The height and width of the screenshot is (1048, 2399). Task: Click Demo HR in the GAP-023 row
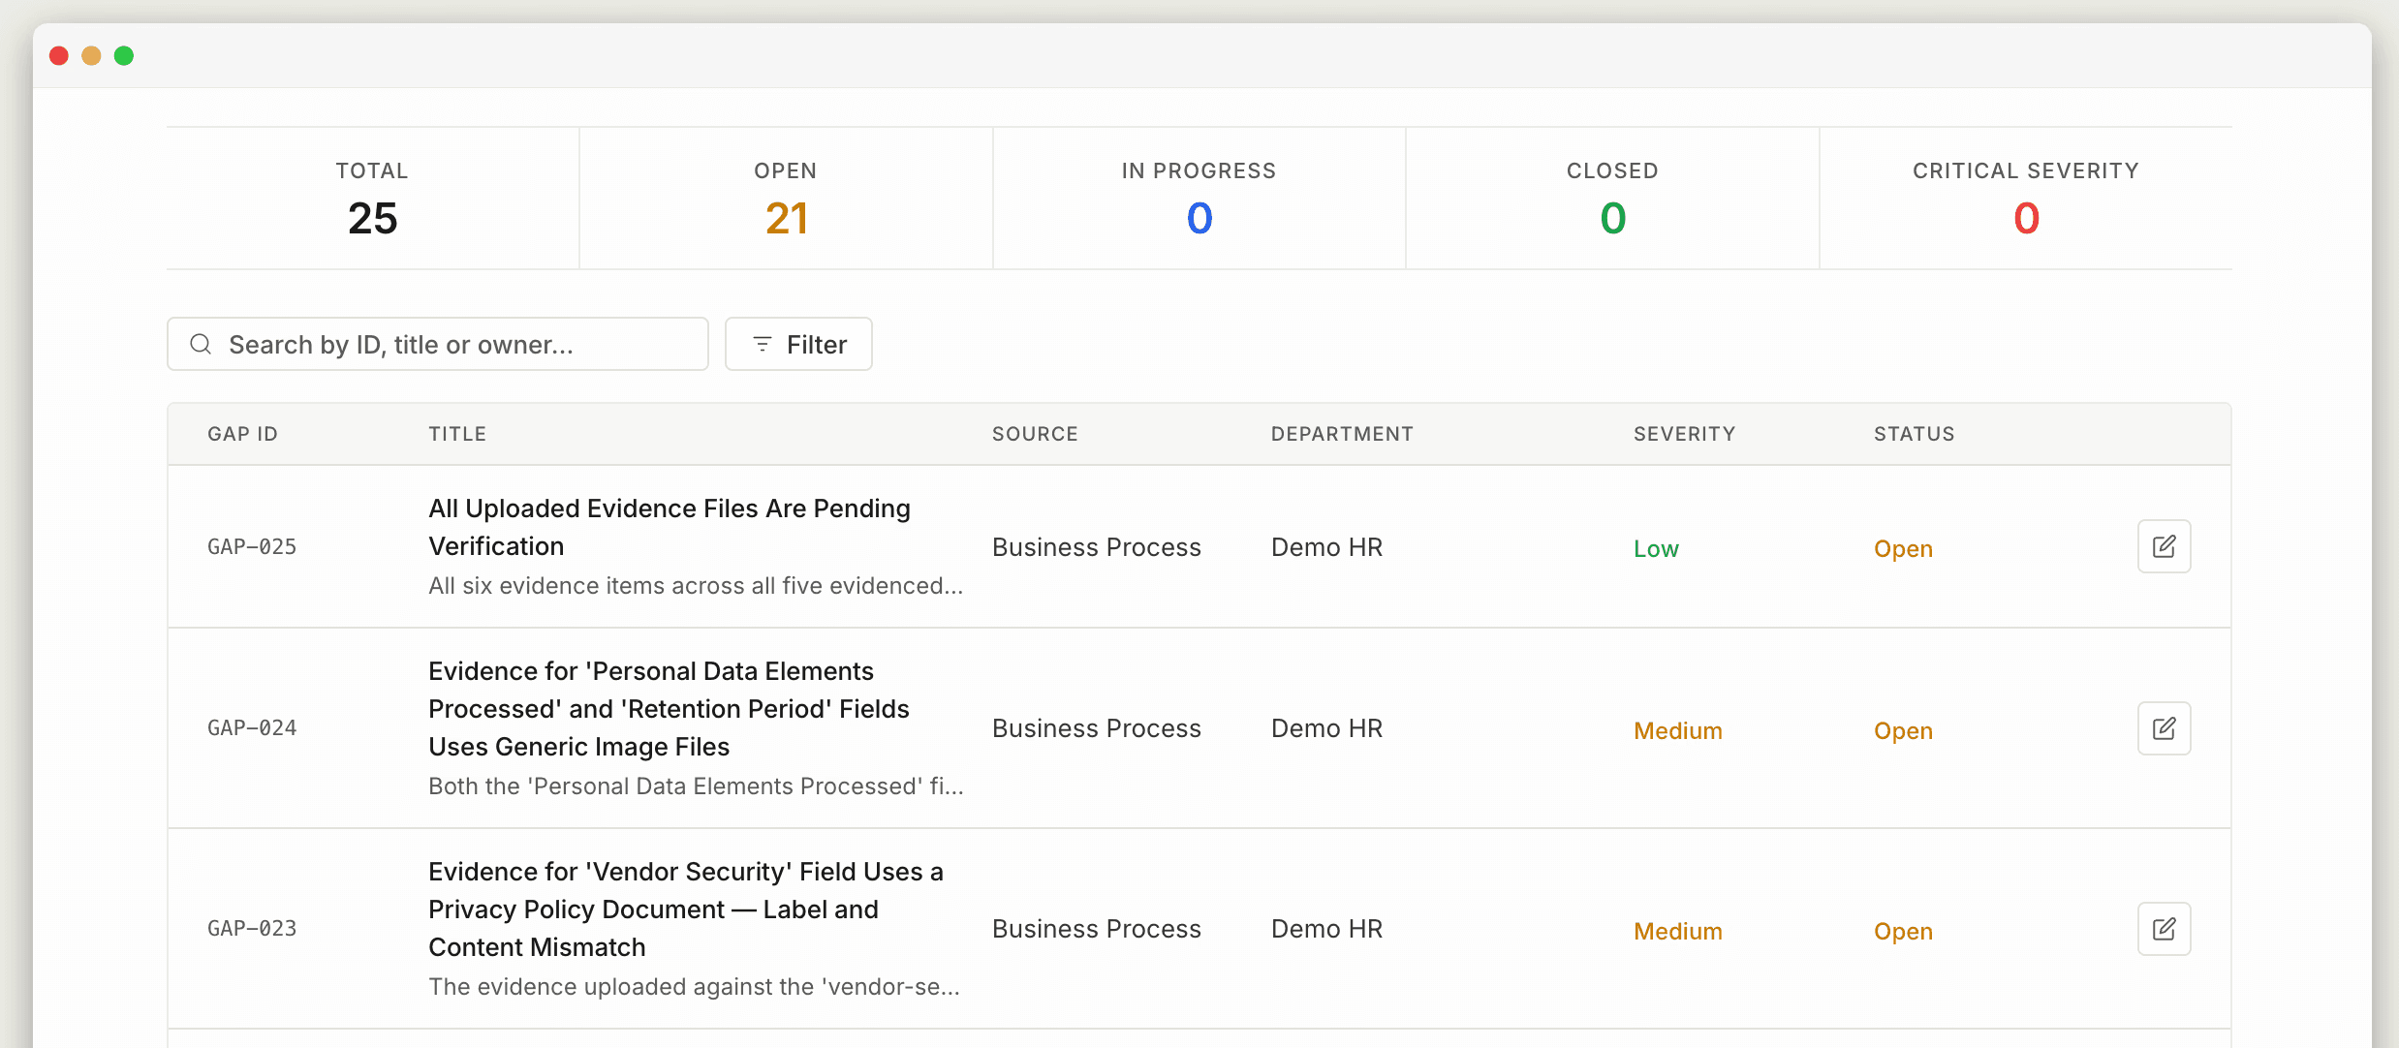click(x=1326, y=929)
